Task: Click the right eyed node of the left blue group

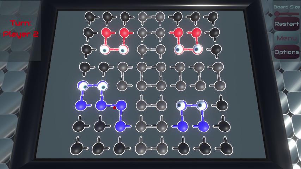Action: pyautogui.click(x=102, y=86)
